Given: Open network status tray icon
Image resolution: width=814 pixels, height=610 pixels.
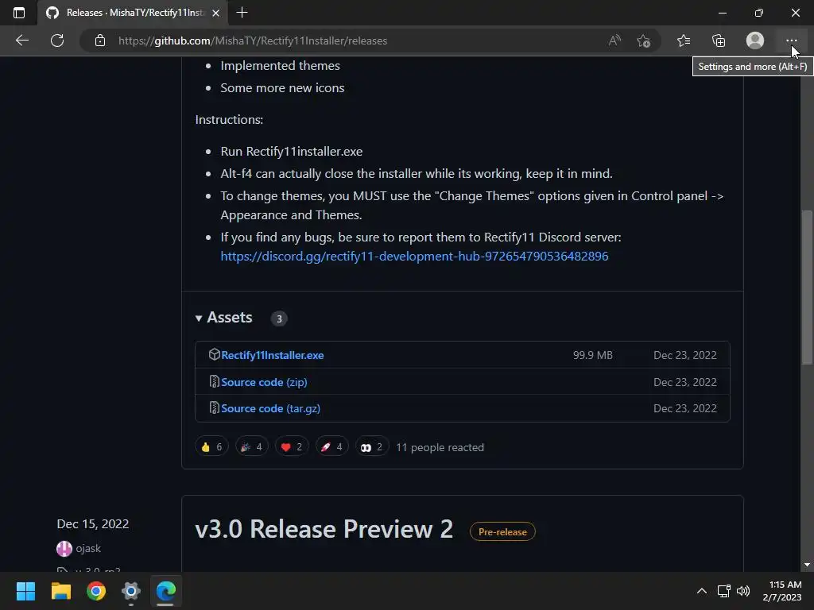Looking at the screenshot, I should point(723,591).
